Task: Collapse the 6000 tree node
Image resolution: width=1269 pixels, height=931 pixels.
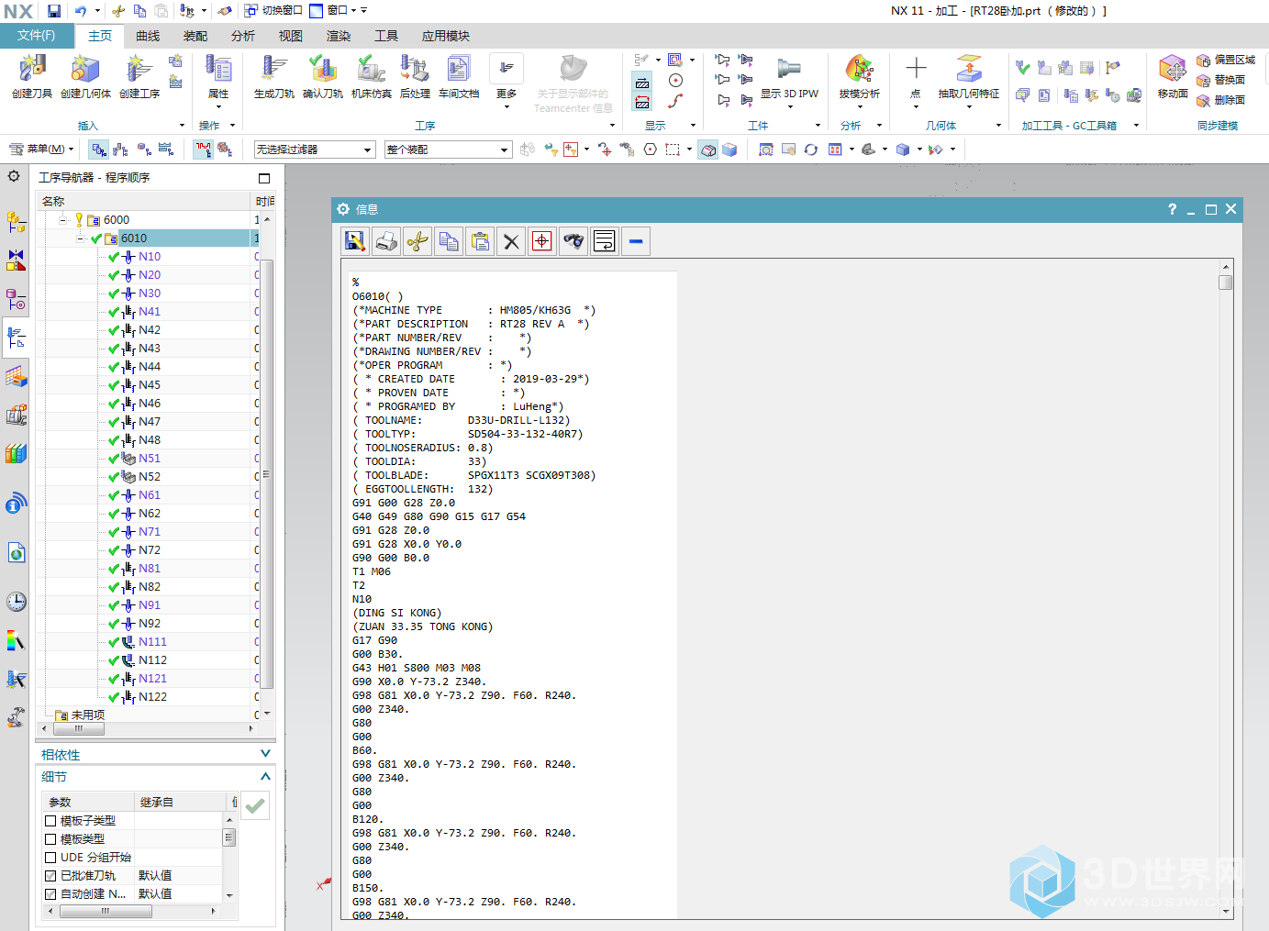Action: pyautogui.click(x=63, y=220)
